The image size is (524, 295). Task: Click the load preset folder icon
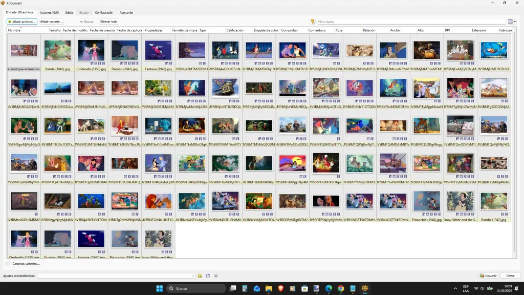pos(200,276)
